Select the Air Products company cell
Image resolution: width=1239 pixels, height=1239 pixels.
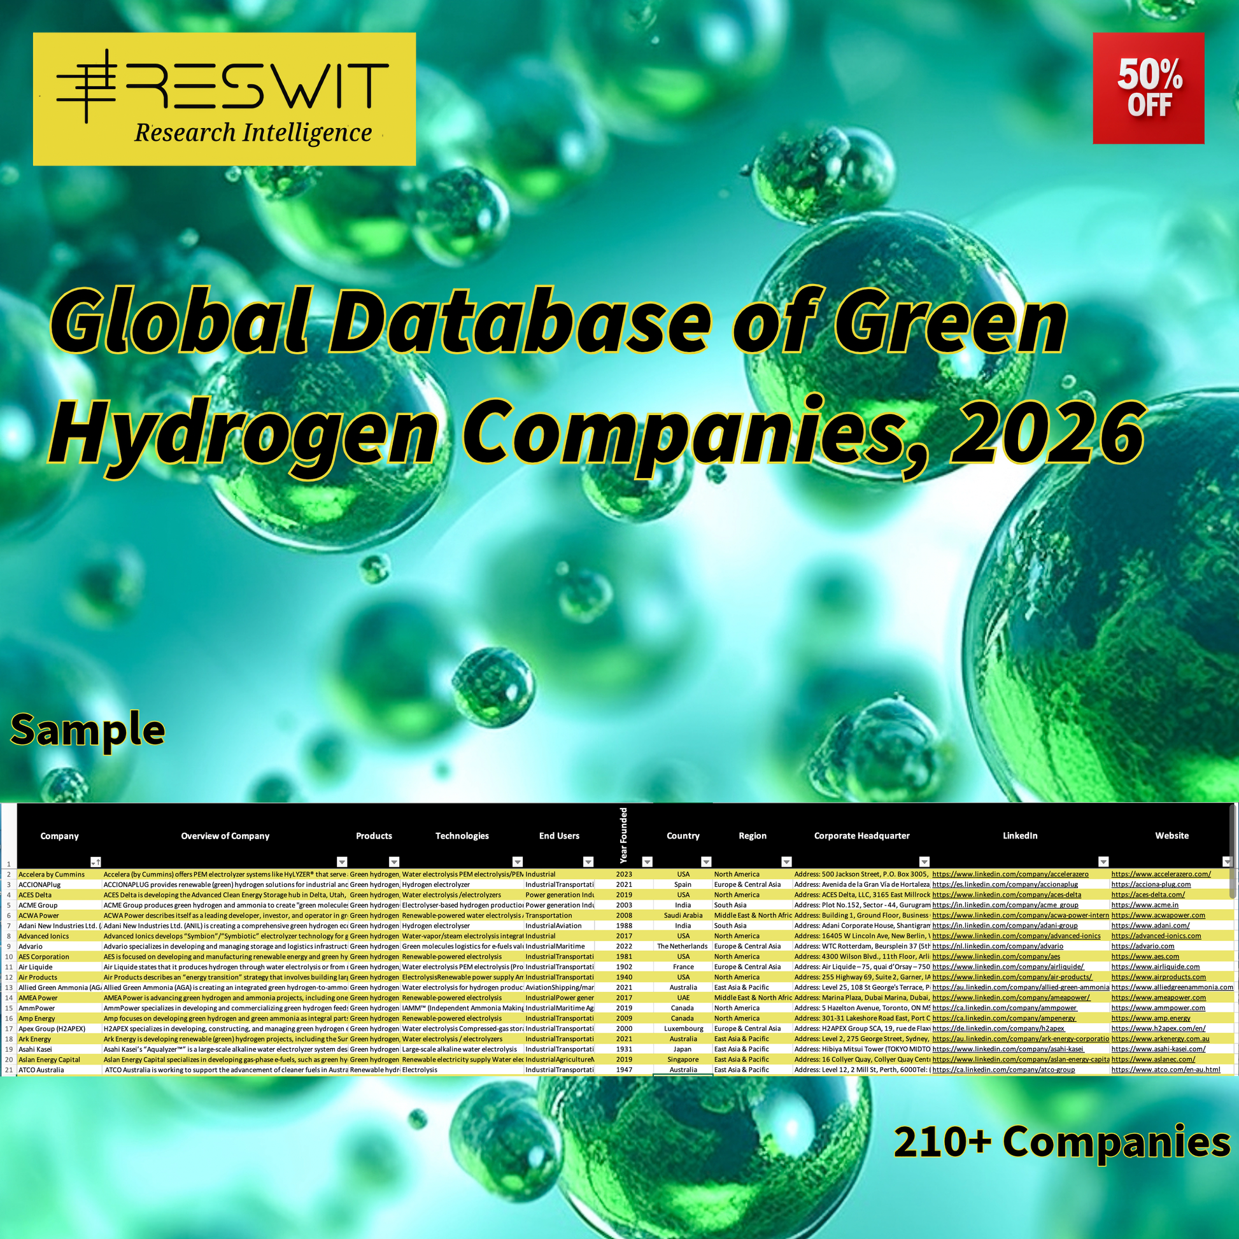click(38, 977)
